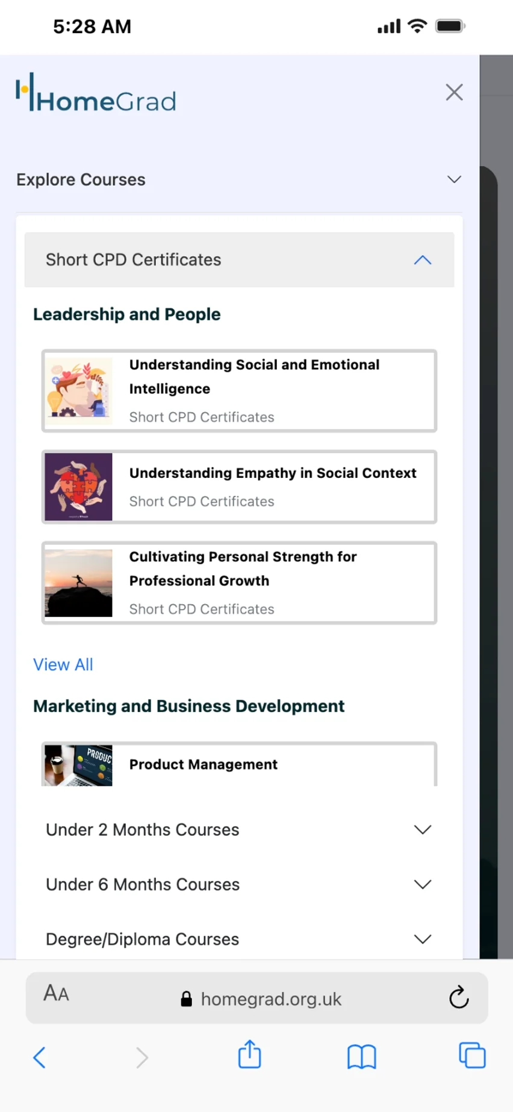Tap the Understanding Social and Emotional Intelligence thumbnail
The height and width of the screenshot is (1112, 513).
78,390
